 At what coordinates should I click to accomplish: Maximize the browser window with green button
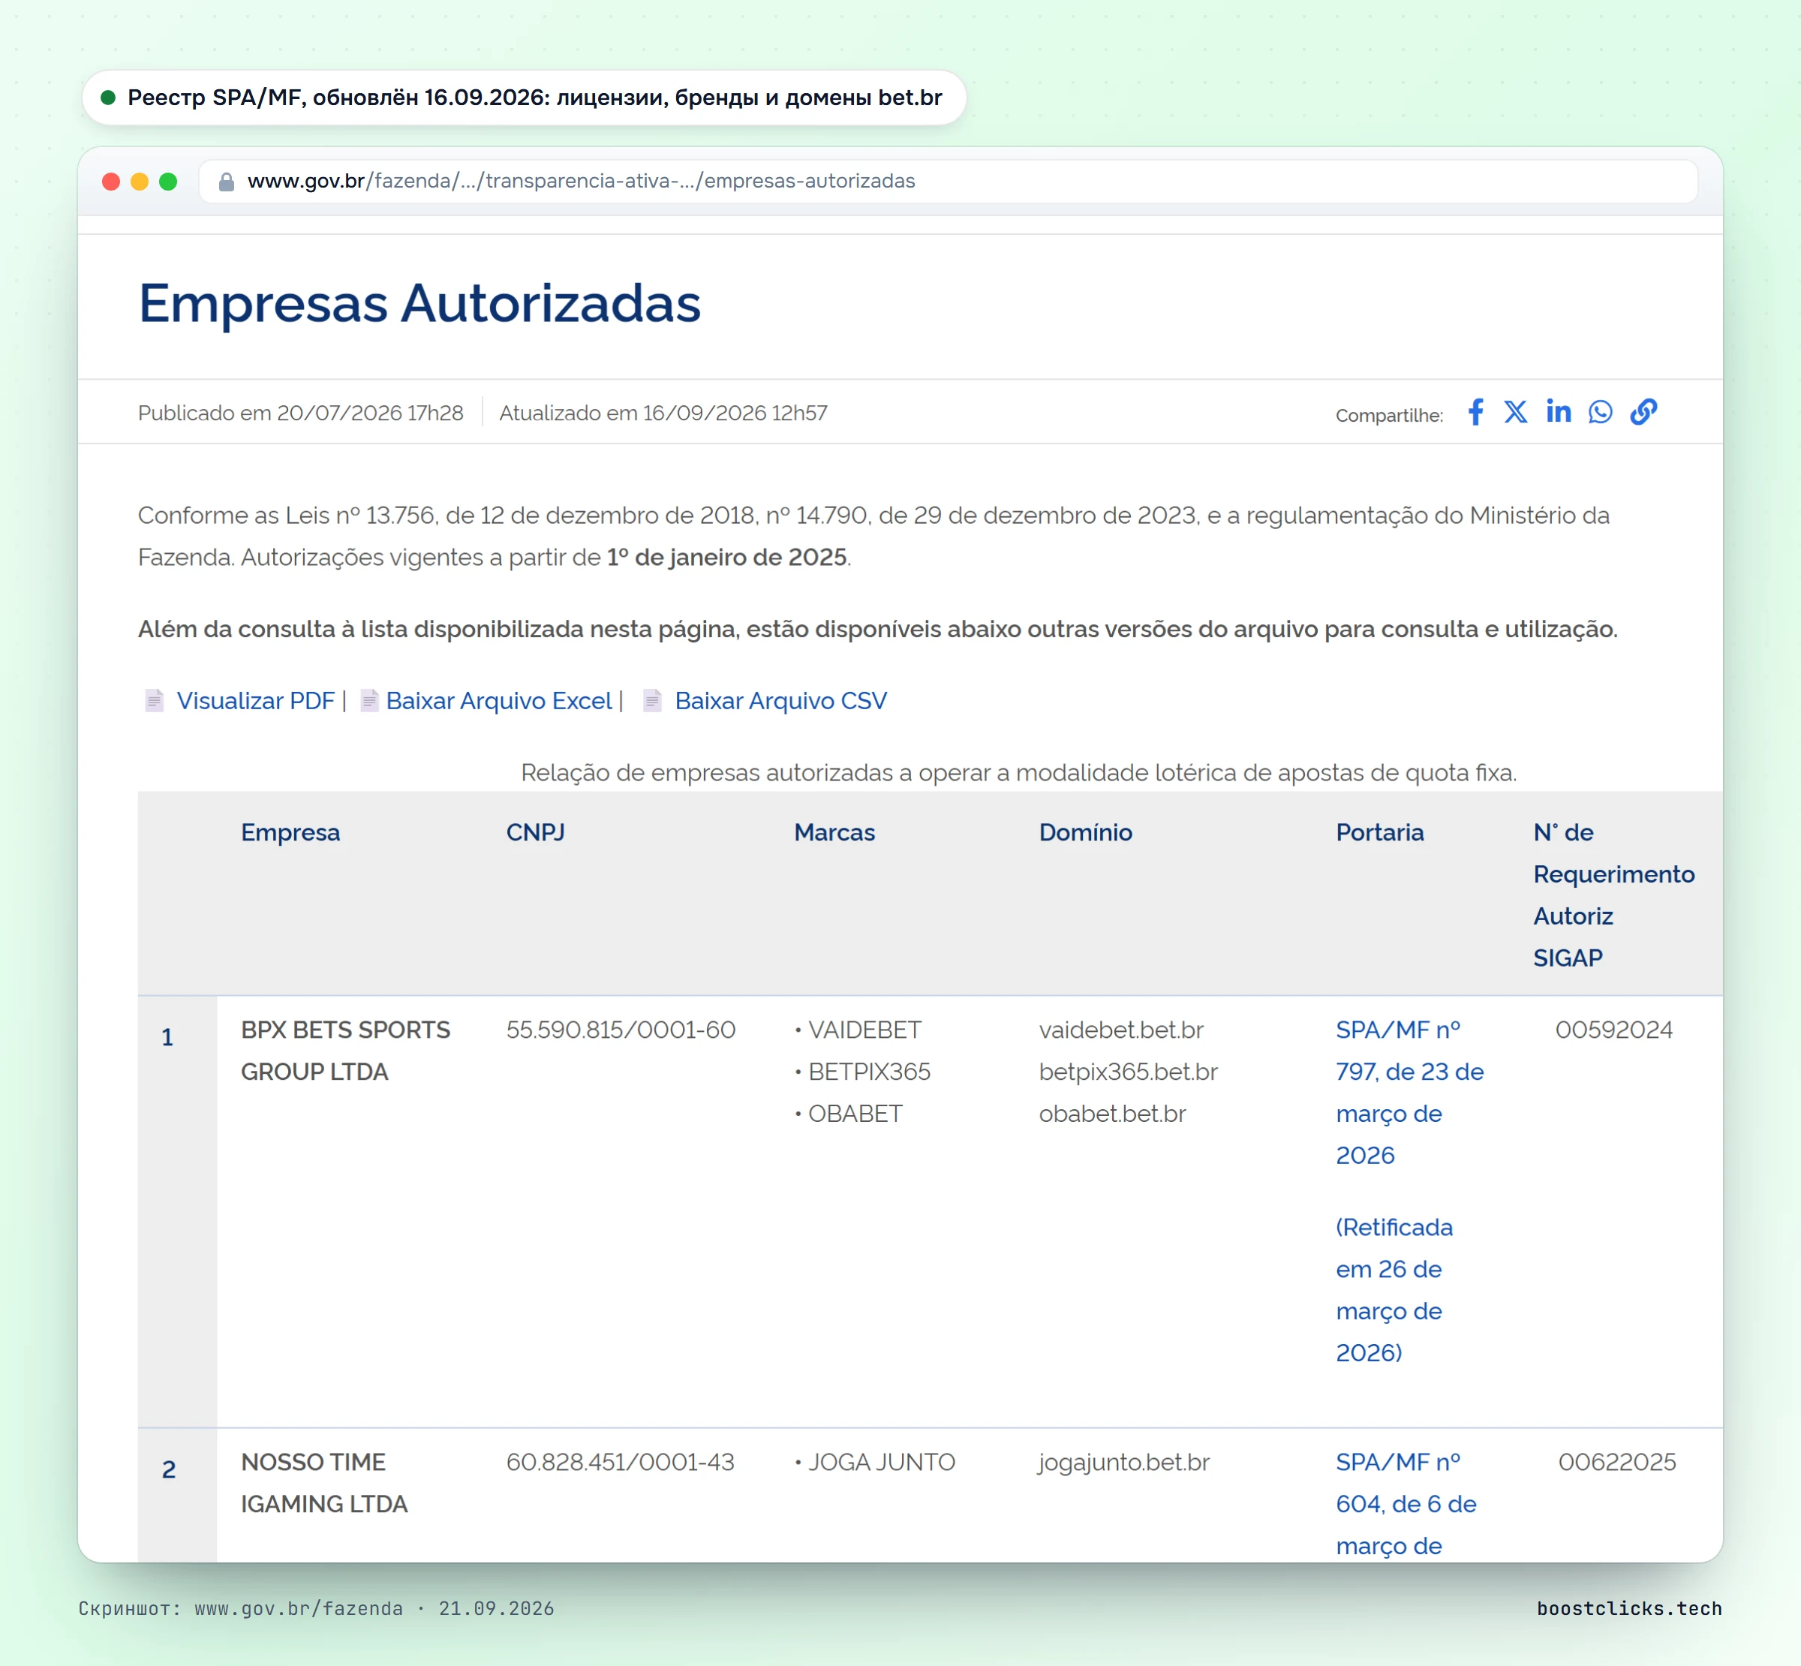click(167, 181)
